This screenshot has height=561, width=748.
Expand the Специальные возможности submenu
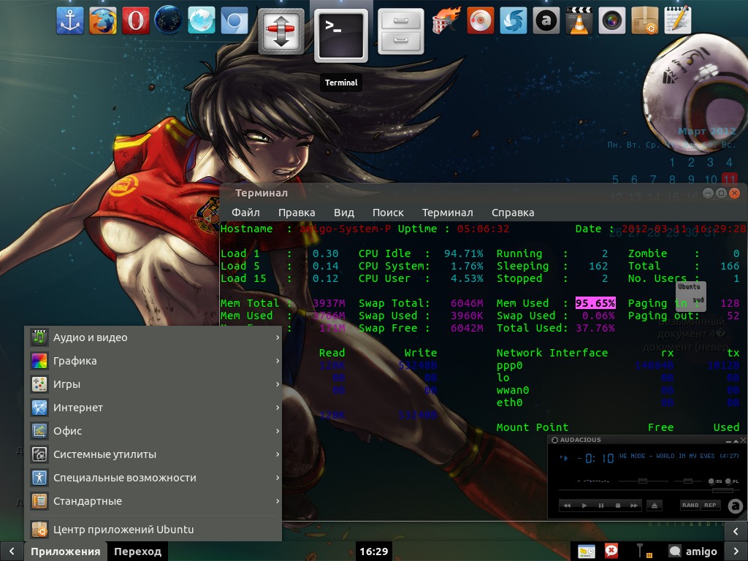click(153, 478)
